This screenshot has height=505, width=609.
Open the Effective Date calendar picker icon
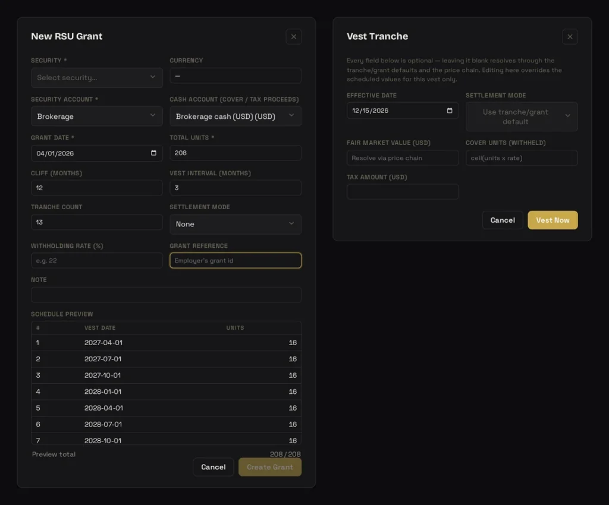pos(450,111)
